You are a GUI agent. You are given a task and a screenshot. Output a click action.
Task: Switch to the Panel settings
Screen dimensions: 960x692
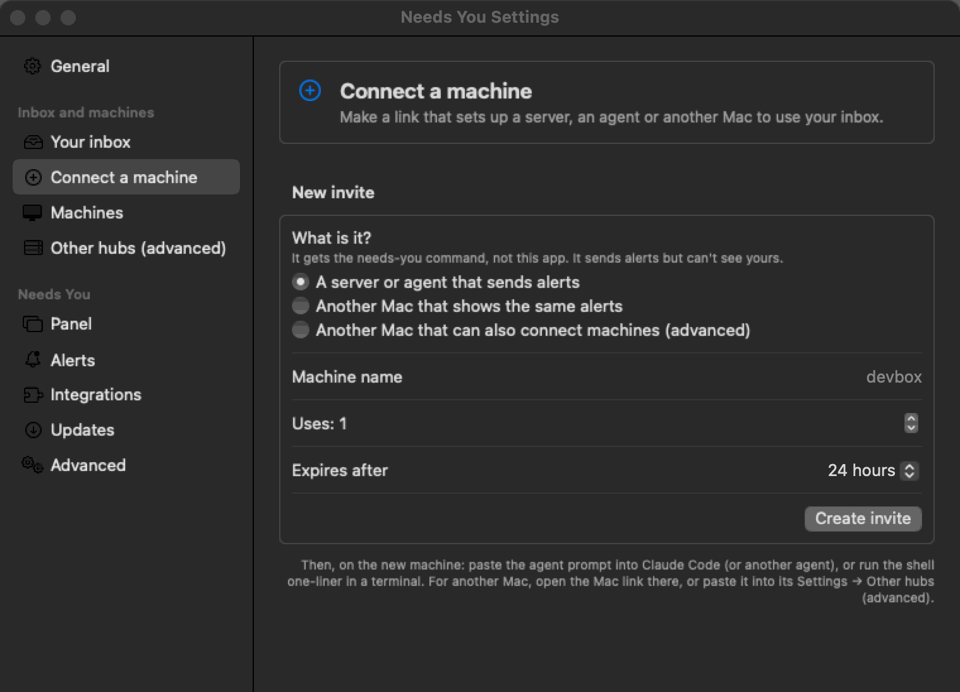[x=126, y=324]
